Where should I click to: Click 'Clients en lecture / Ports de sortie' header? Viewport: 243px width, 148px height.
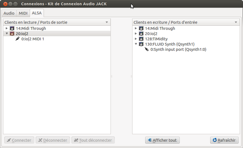pos(57,22)
